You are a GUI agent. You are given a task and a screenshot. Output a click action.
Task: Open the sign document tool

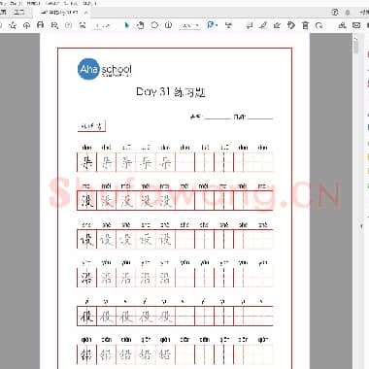tap(277, 25)
